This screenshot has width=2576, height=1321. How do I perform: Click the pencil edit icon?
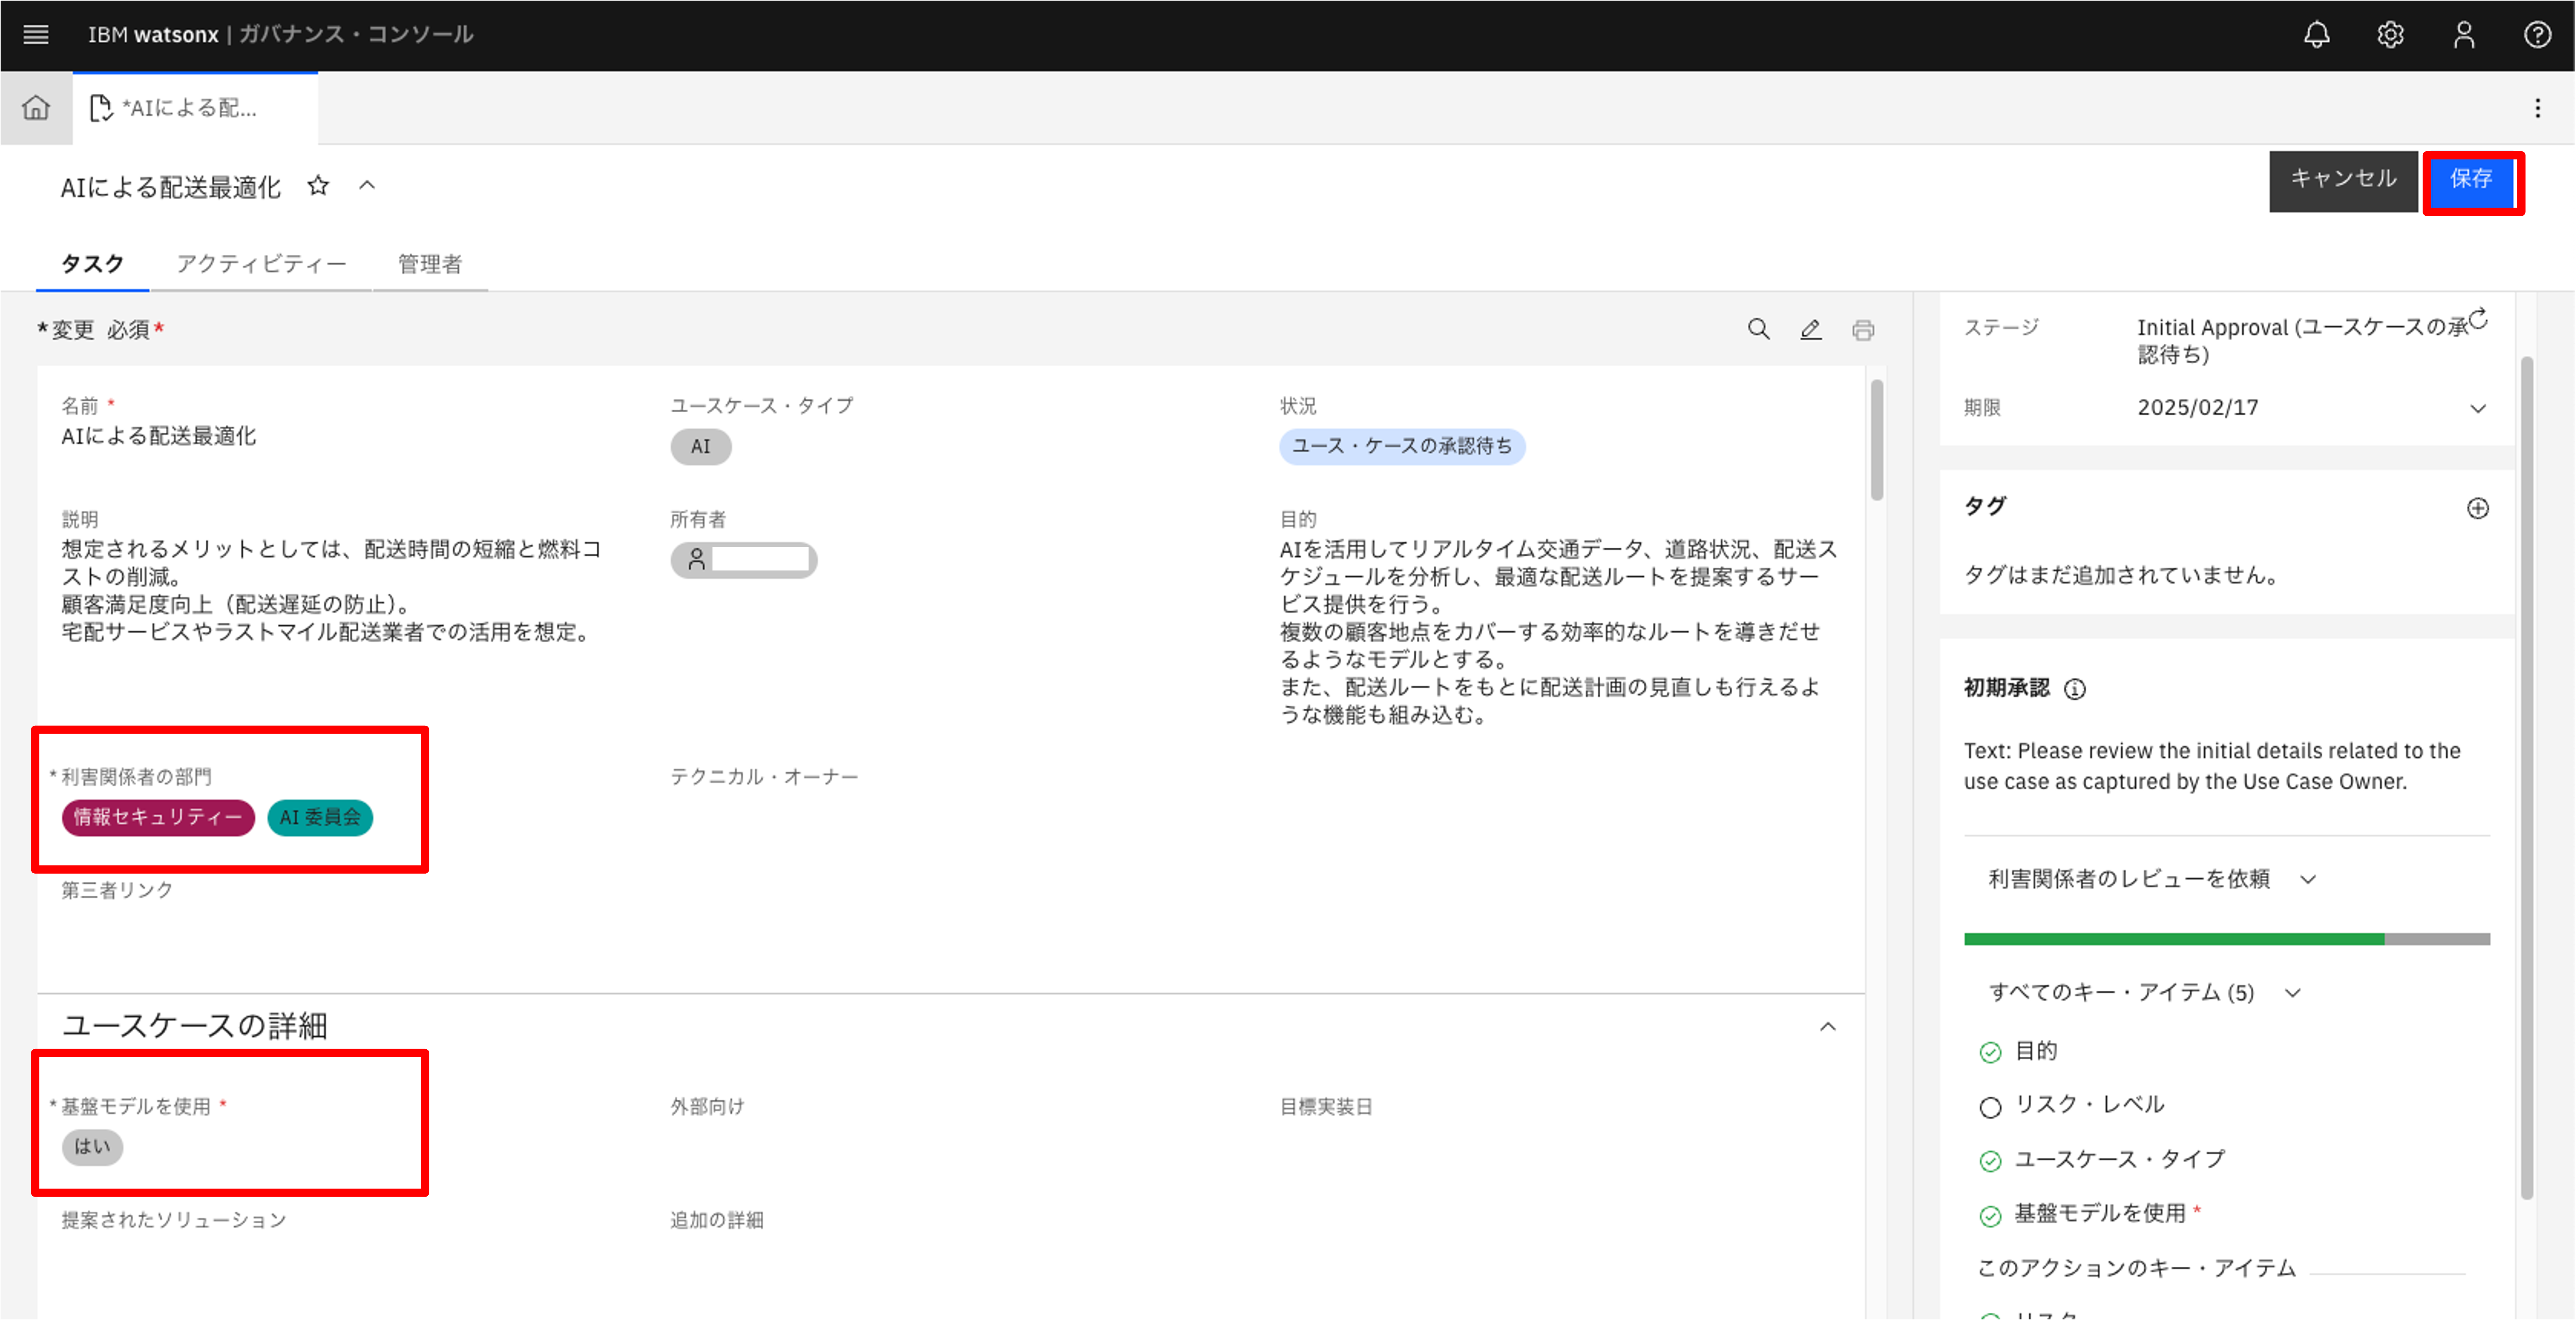click(1810, 329)
